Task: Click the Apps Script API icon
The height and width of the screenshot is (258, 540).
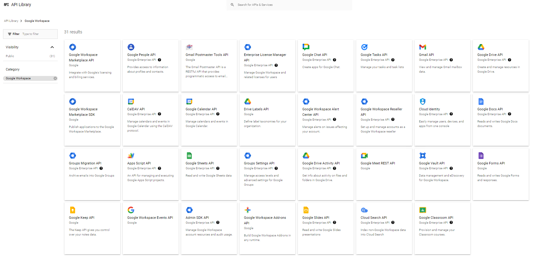Action: (131, 156)
